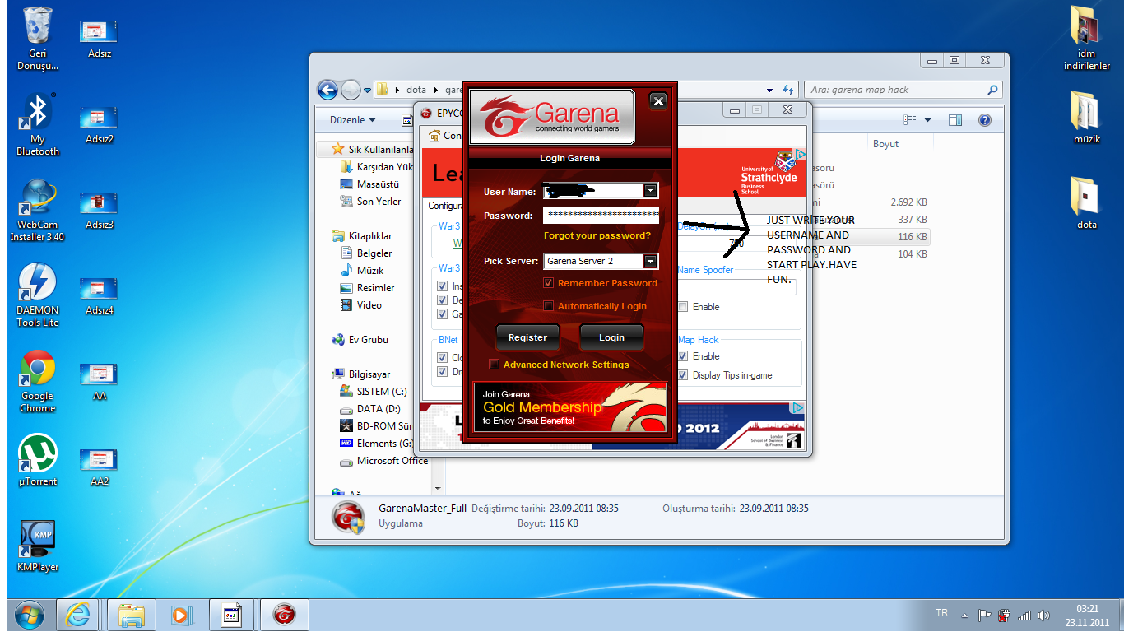Open µTorrent desktop shortcut
This screenshot has width=1124, height=632.
(x=37, y=460)
